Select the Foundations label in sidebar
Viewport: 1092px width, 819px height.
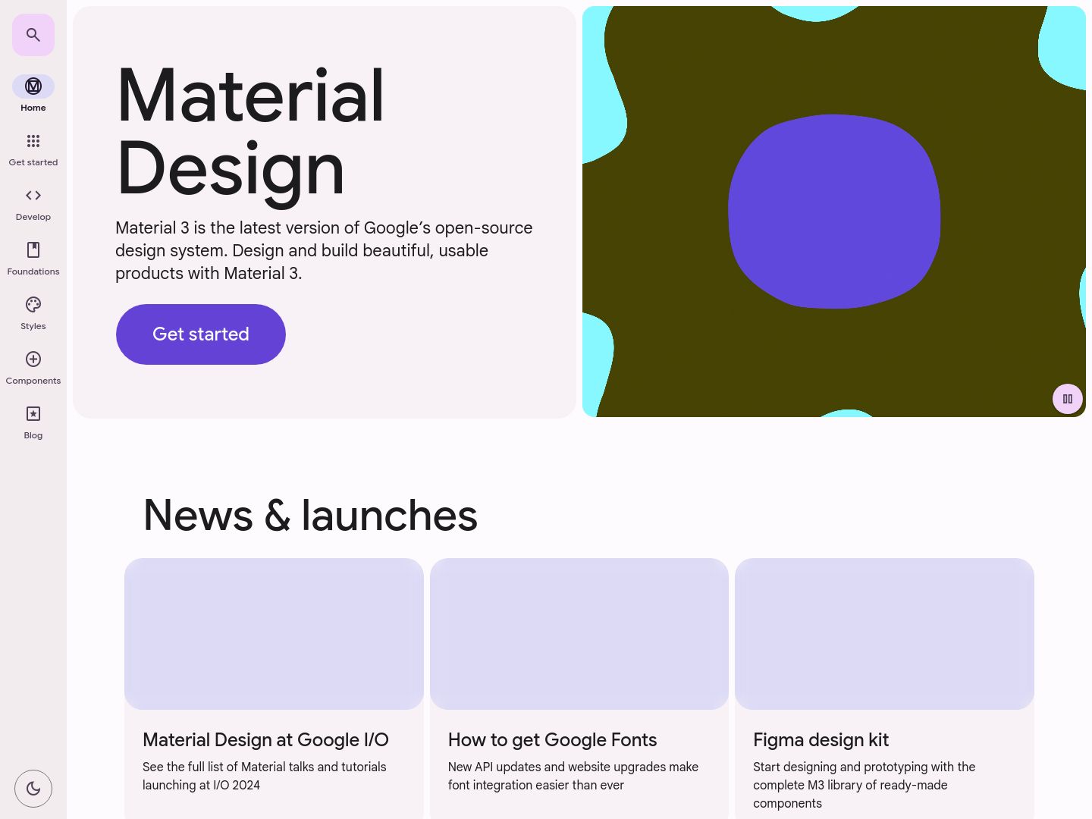(33, 271)
